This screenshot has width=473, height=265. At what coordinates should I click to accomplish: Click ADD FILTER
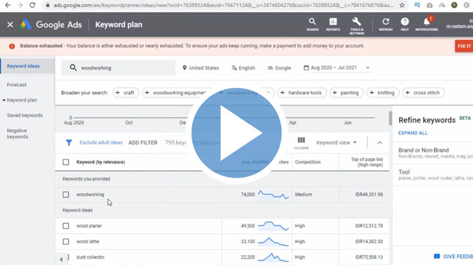(x=142, y=143)
